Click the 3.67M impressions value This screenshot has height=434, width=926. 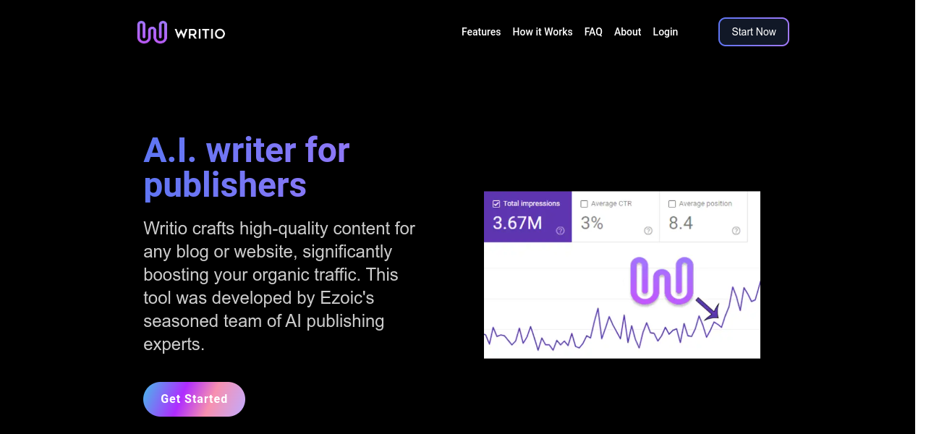pos(517,223)
